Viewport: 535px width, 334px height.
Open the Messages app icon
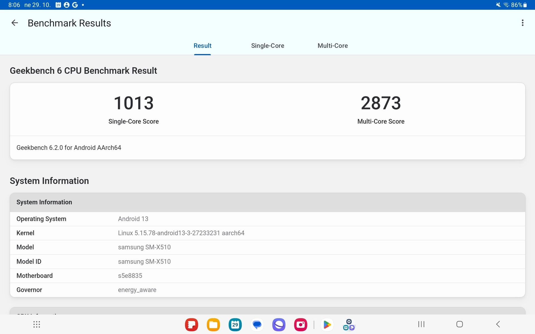click(257, 325)
